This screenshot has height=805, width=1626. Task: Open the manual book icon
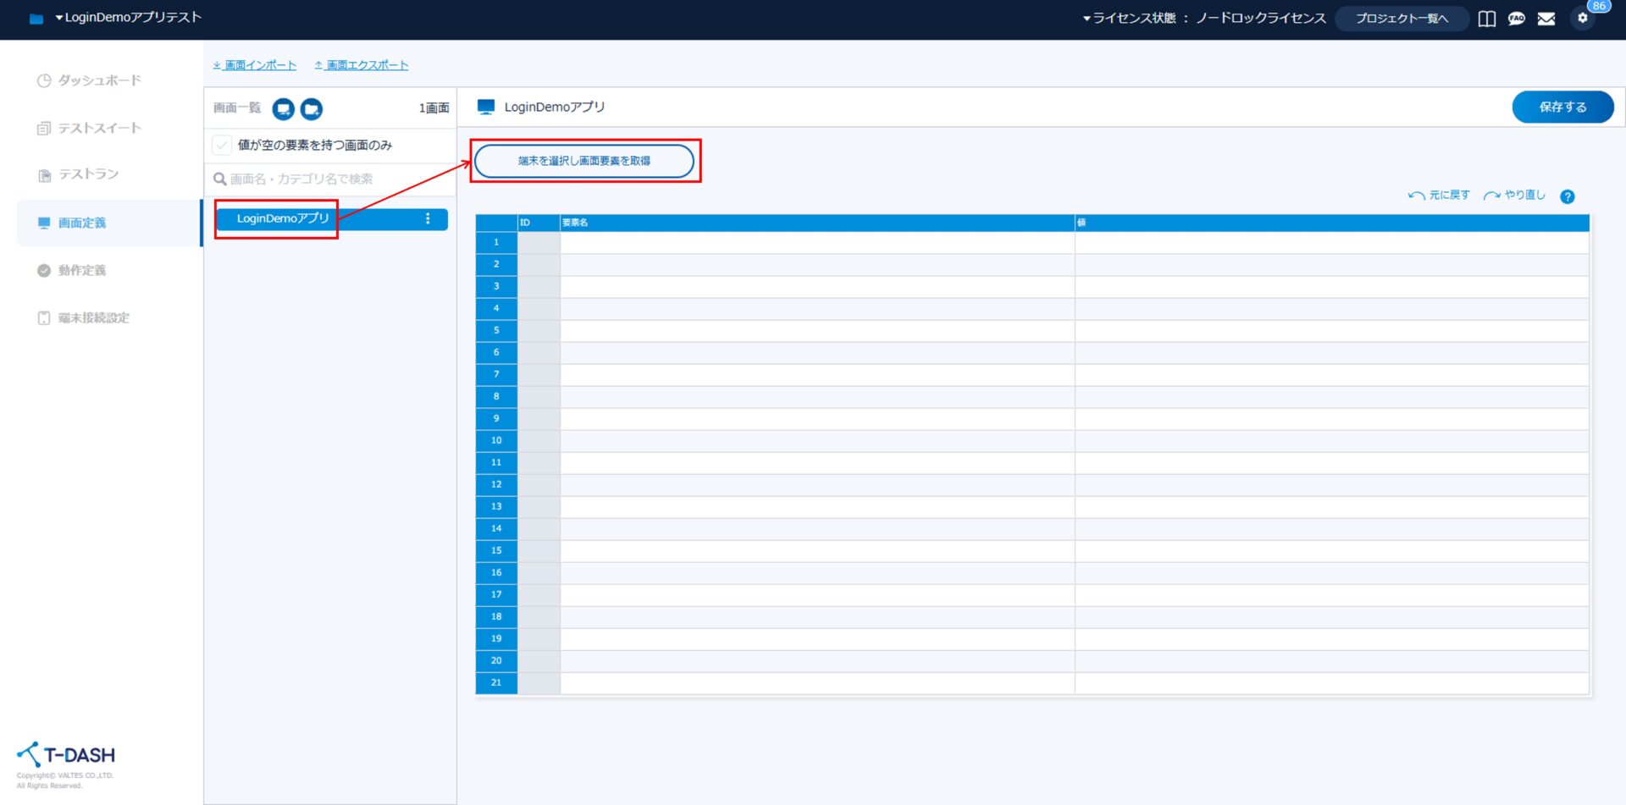click(1486, 19)
